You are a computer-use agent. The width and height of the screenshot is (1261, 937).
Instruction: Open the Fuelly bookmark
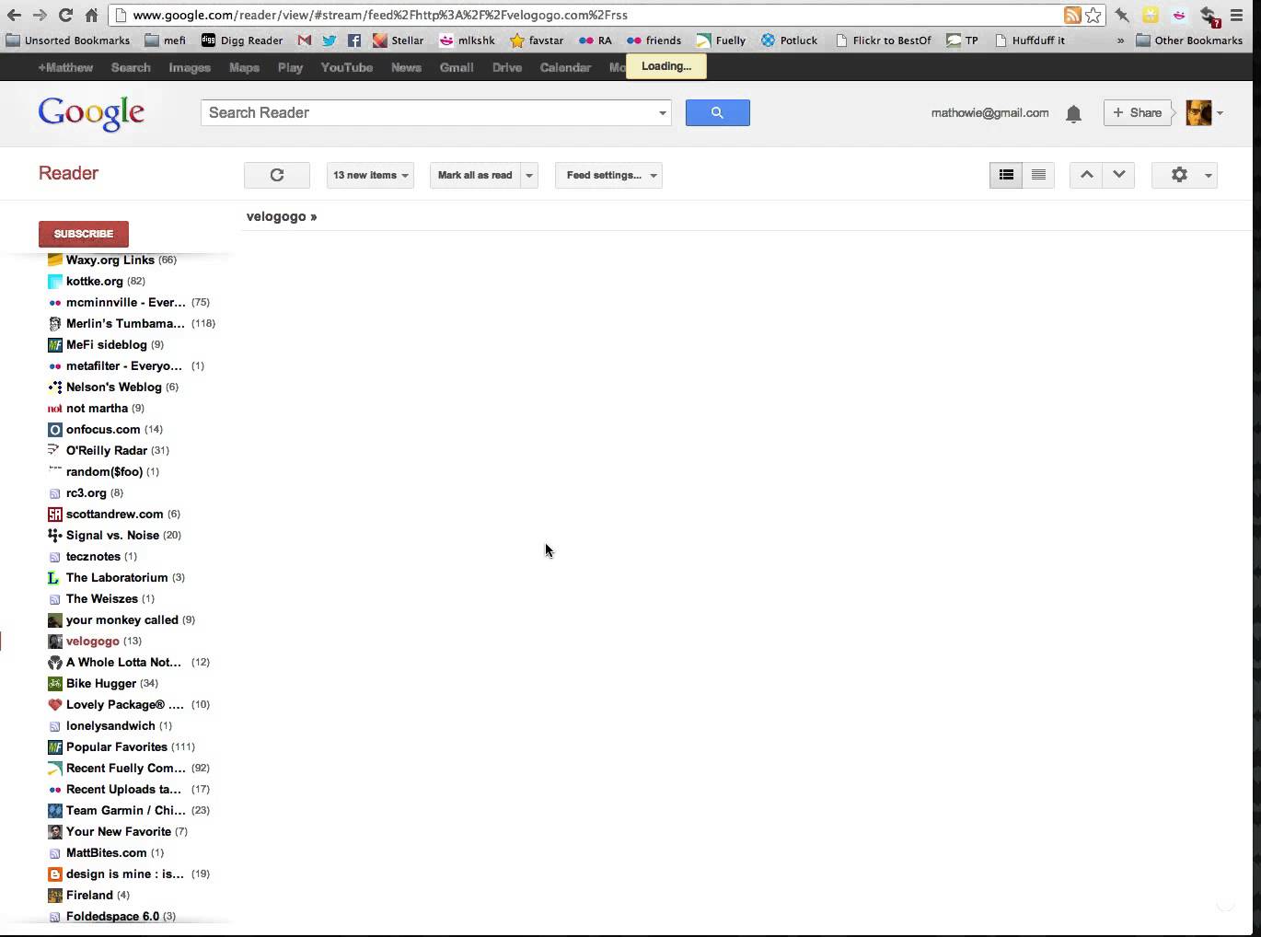tap(722, 40)
